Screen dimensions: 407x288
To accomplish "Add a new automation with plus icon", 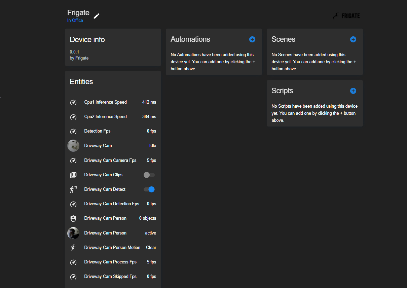I will point(252,39).
